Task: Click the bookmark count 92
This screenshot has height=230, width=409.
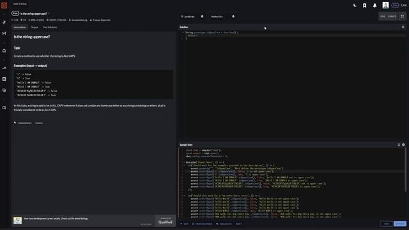Action: (23, 20)
